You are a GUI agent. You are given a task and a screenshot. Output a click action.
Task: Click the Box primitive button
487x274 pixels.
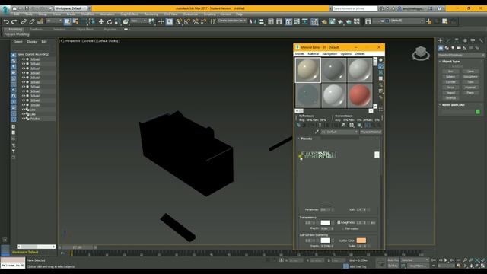pos(450,72)
